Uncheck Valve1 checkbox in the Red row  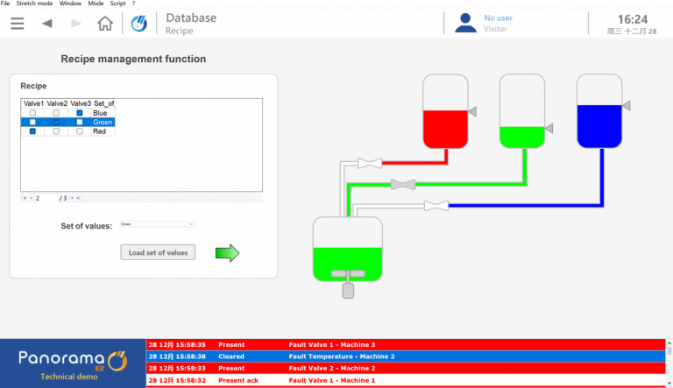(x=32, y=131)
